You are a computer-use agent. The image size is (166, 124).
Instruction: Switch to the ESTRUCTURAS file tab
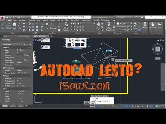[24, 36]
